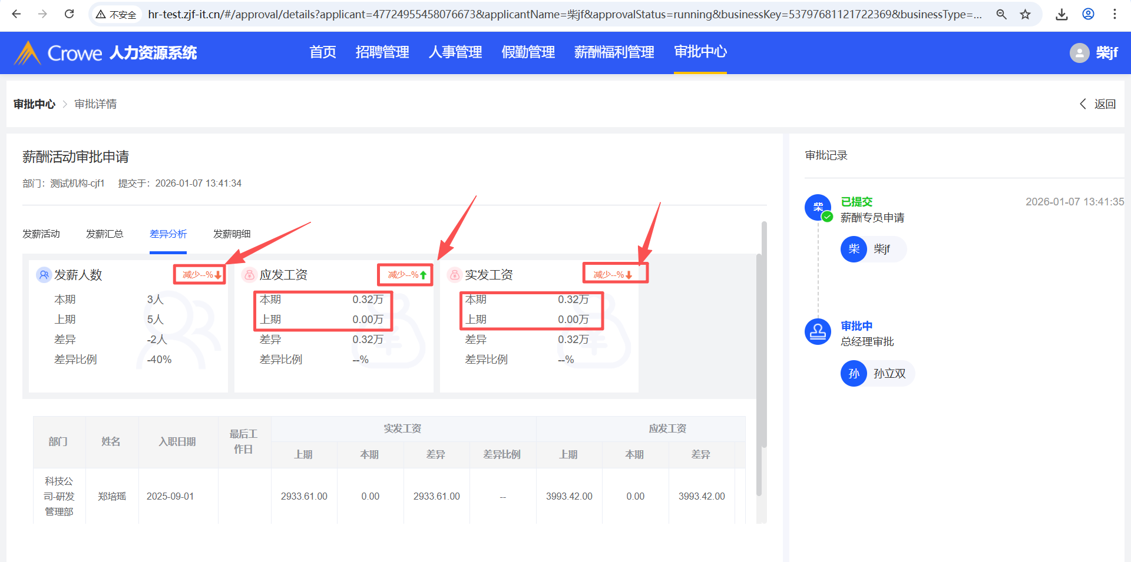Click the 发薪人数 people icon
The height and width of the screenshot is (562, 1131).
[x=44, y=275]
